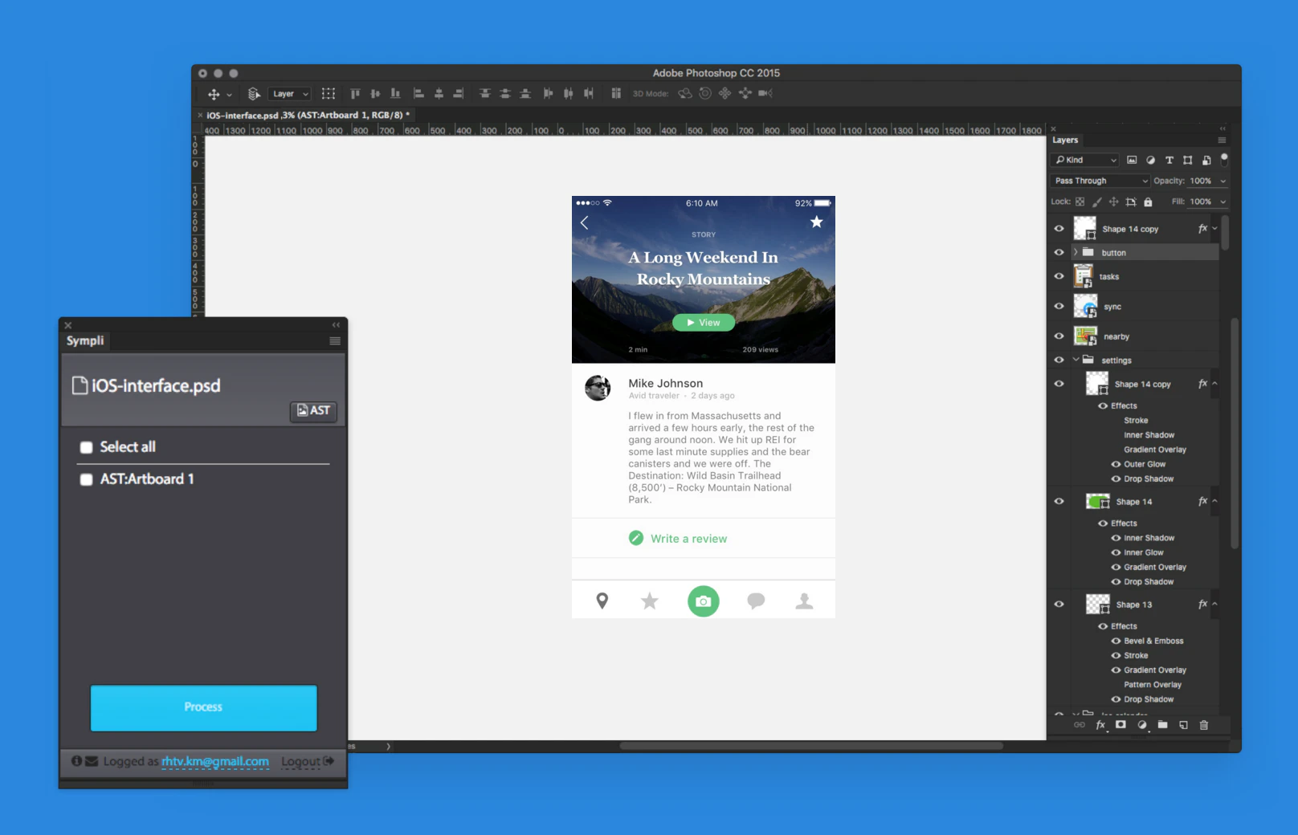
Task: Hide the Shape 13 layer
Action: tap(1059, 604)
